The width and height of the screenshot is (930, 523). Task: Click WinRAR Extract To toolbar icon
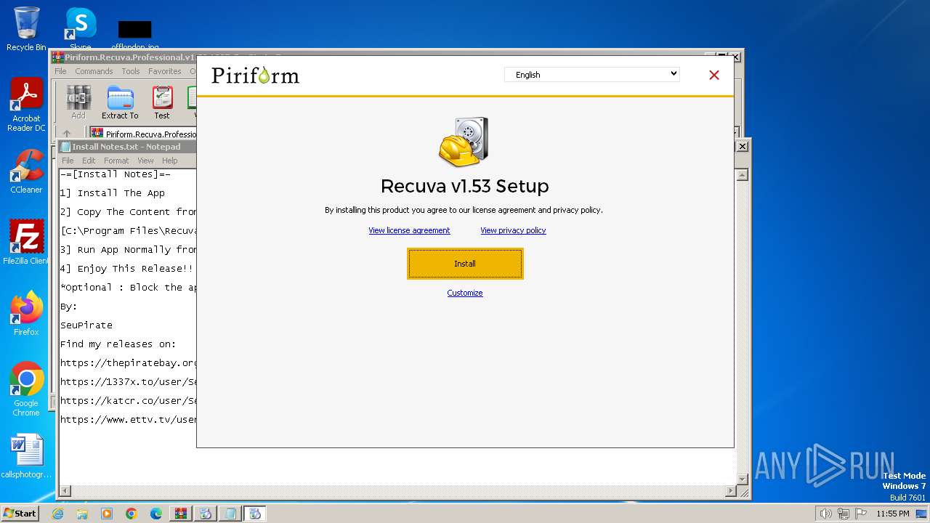point(120,102)
